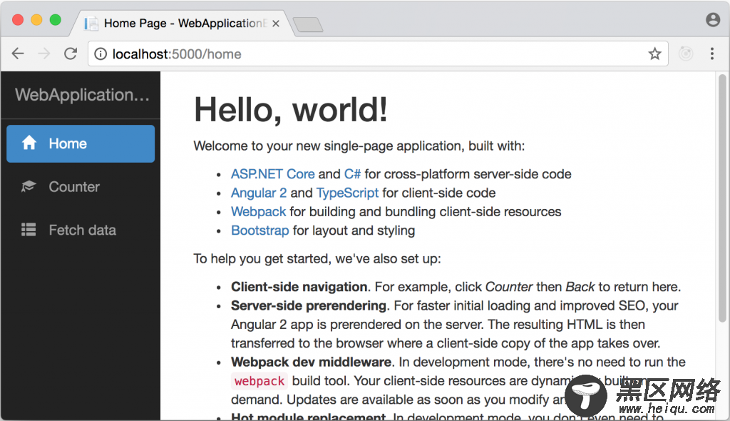Click the bold Server-side prerendering text
Screen dimensions: 730x421
tap(309, 305)
